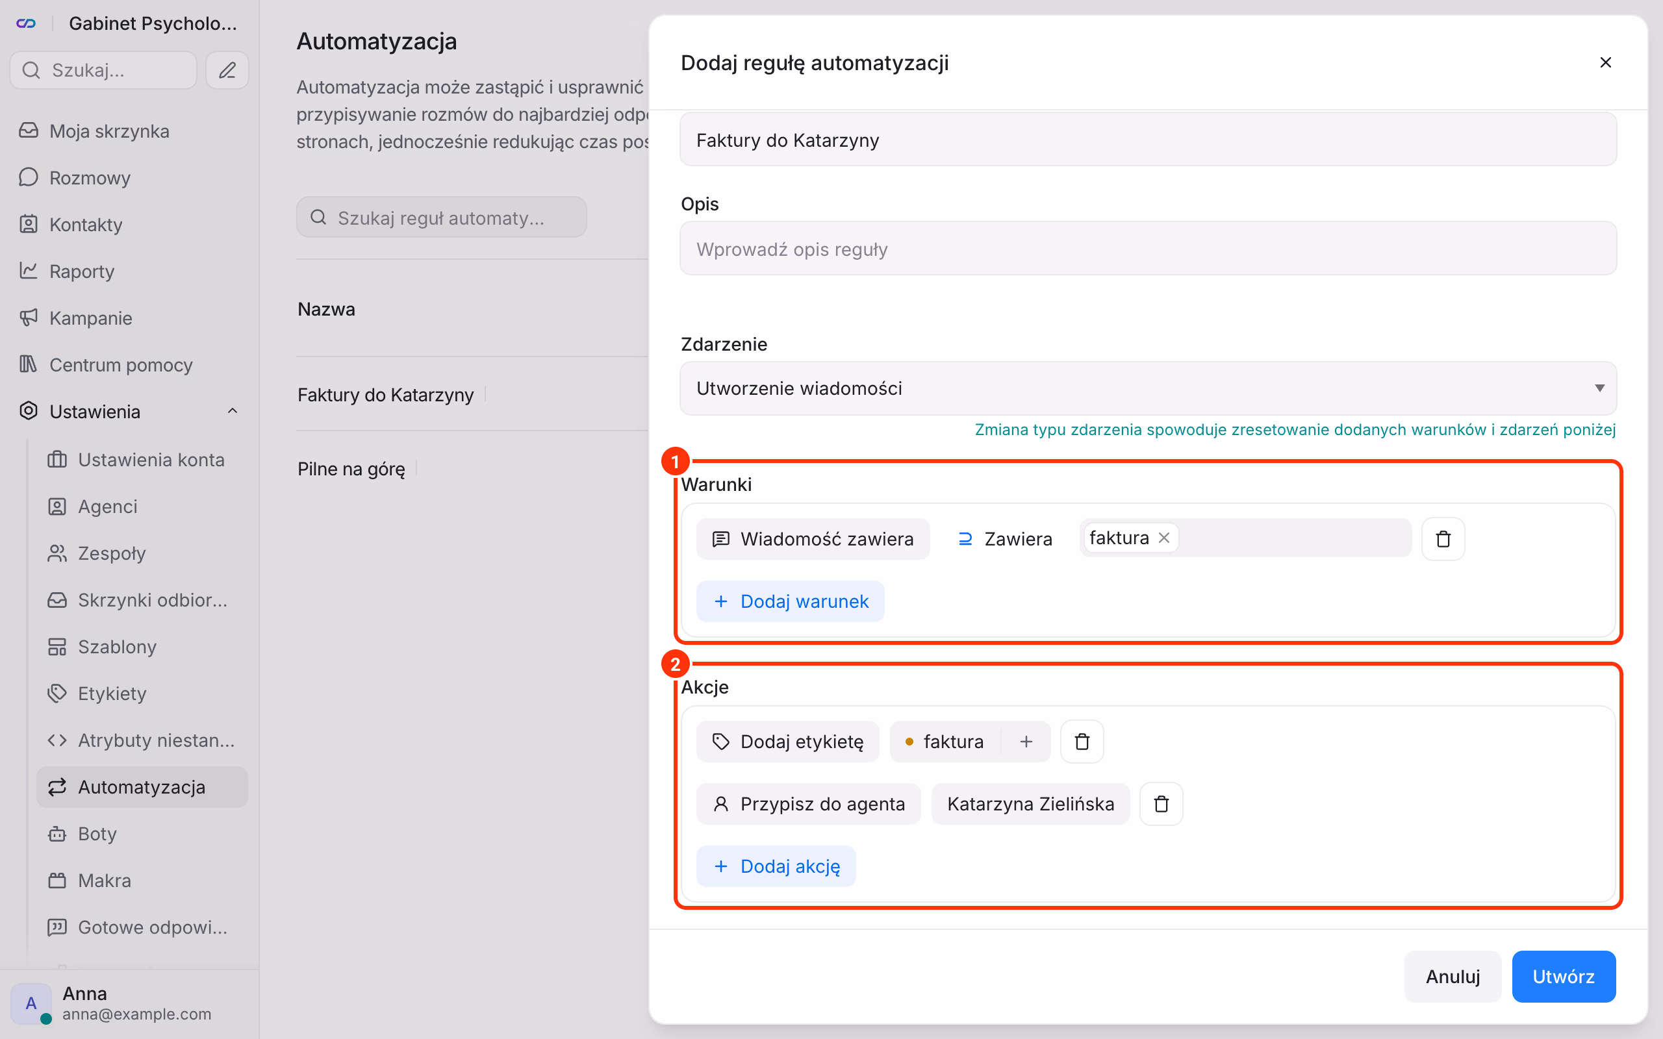Image resolution: width=1663 pixels, height=1039 pixels.
Task: Click the sidebar 'Szukaj...' search box
Action: [x=103, y=70]
